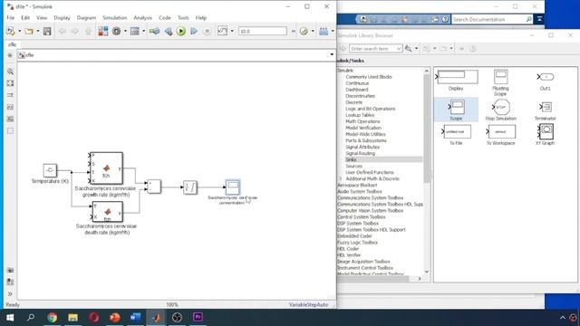
Task: Click the Model Advisor check icon
Action: [x=304, y=32]
